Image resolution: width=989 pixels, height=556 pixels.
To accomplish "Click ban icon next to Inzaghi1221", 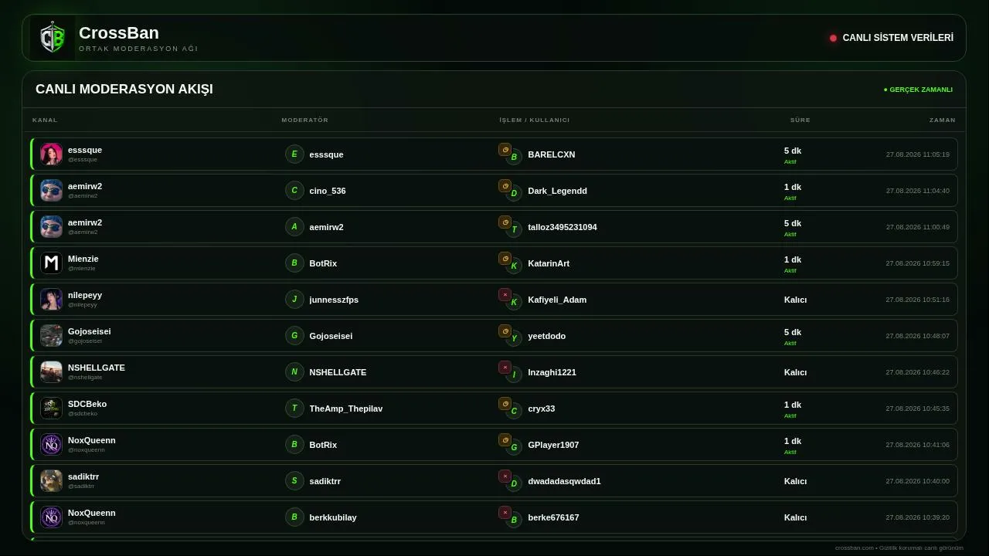I will point(505,368).
